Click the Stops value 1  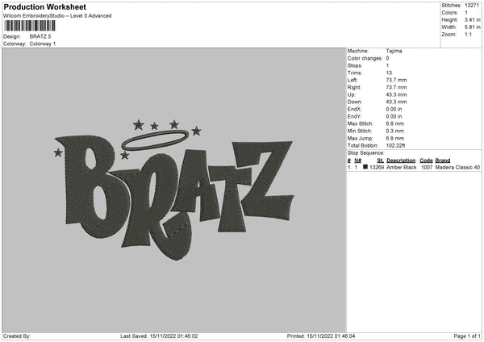click(387, 66)
